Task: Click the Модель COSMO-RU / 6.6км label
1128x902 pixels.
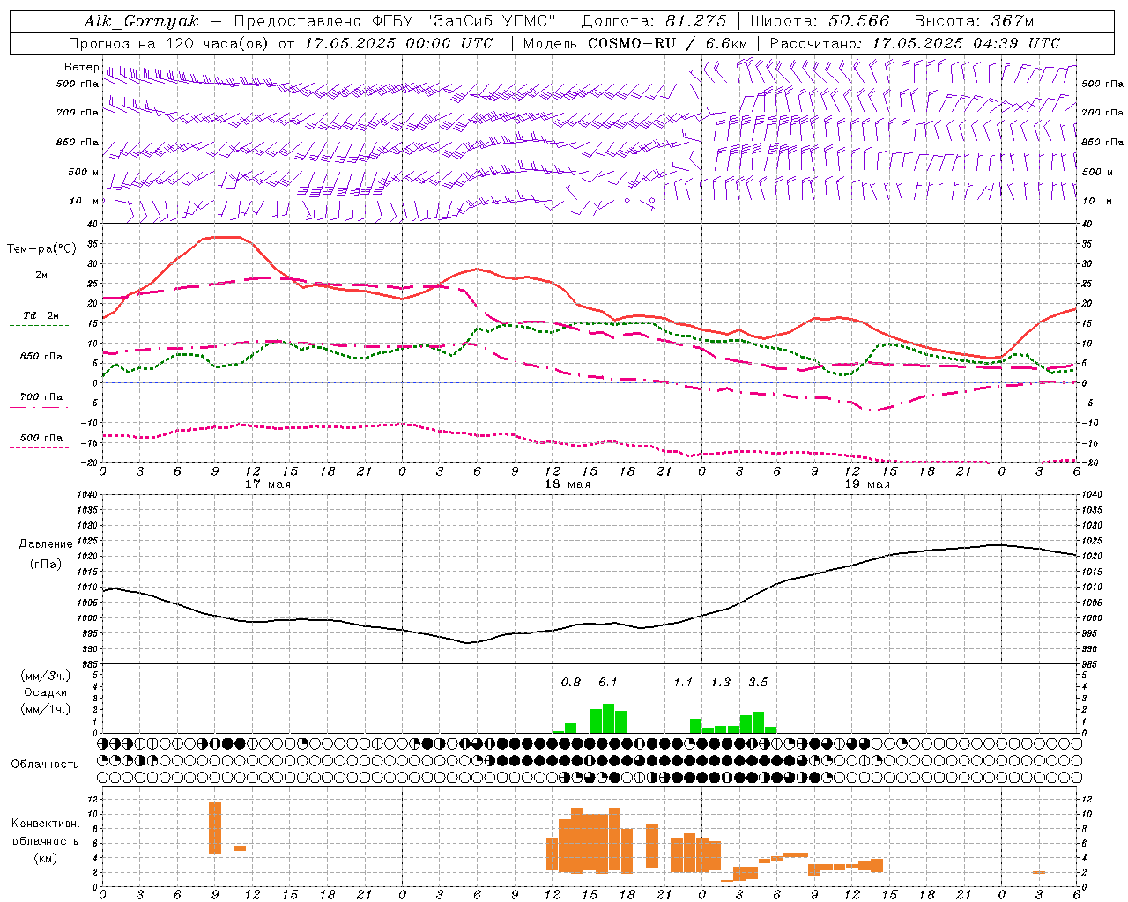Action: pyautogui.click(x=635, y=43)
